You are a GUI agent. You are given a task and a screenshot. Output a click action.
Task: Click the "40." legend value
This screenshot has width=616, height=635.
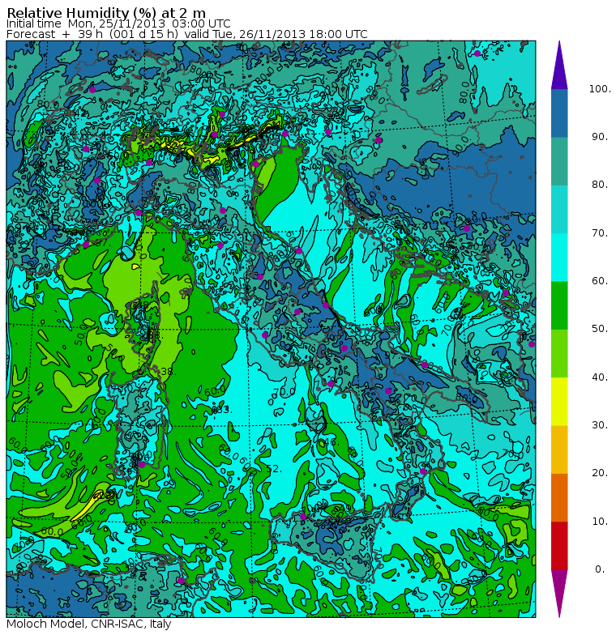pyautogui.click(x=600, y=377)
